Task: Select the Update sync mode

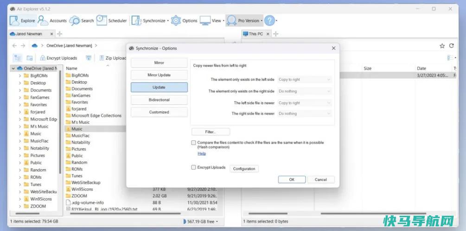Action: tap(159, 87)
